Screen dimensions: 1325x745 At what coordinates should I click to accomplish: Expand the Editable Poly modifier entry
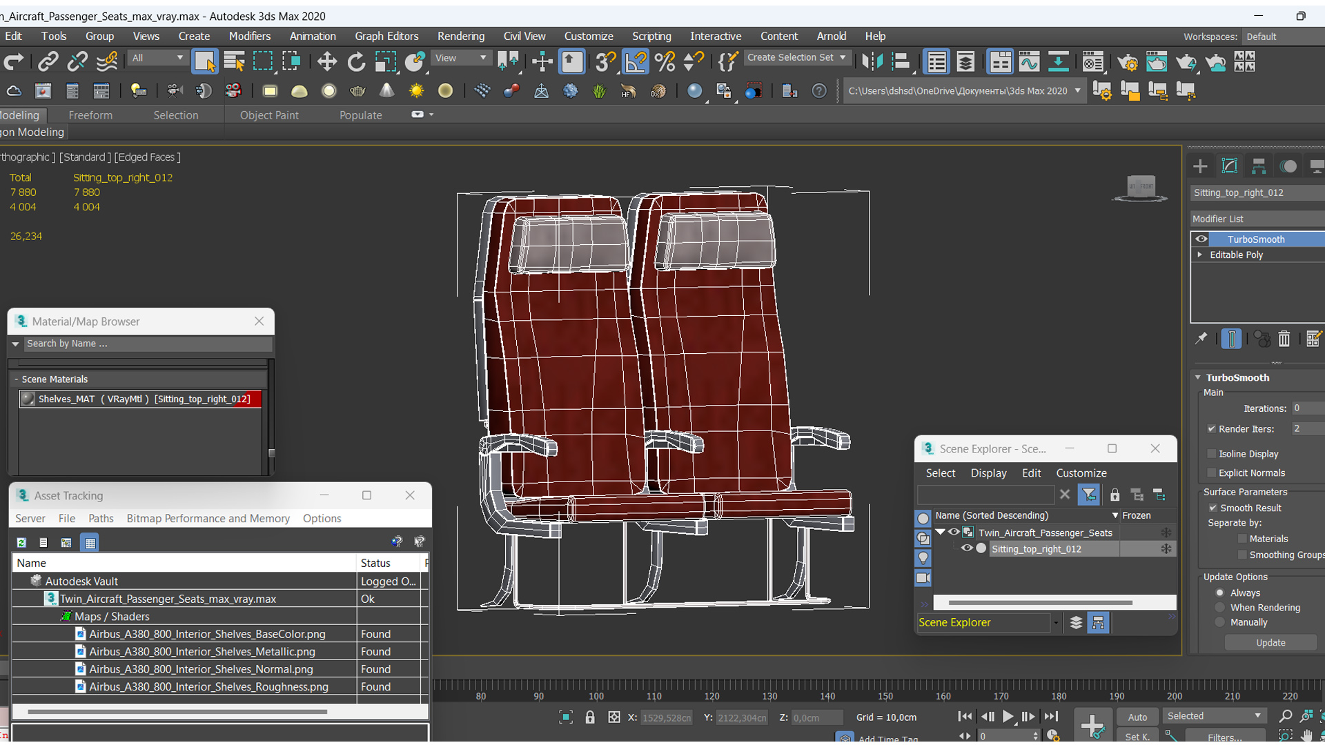(1200, 255)
